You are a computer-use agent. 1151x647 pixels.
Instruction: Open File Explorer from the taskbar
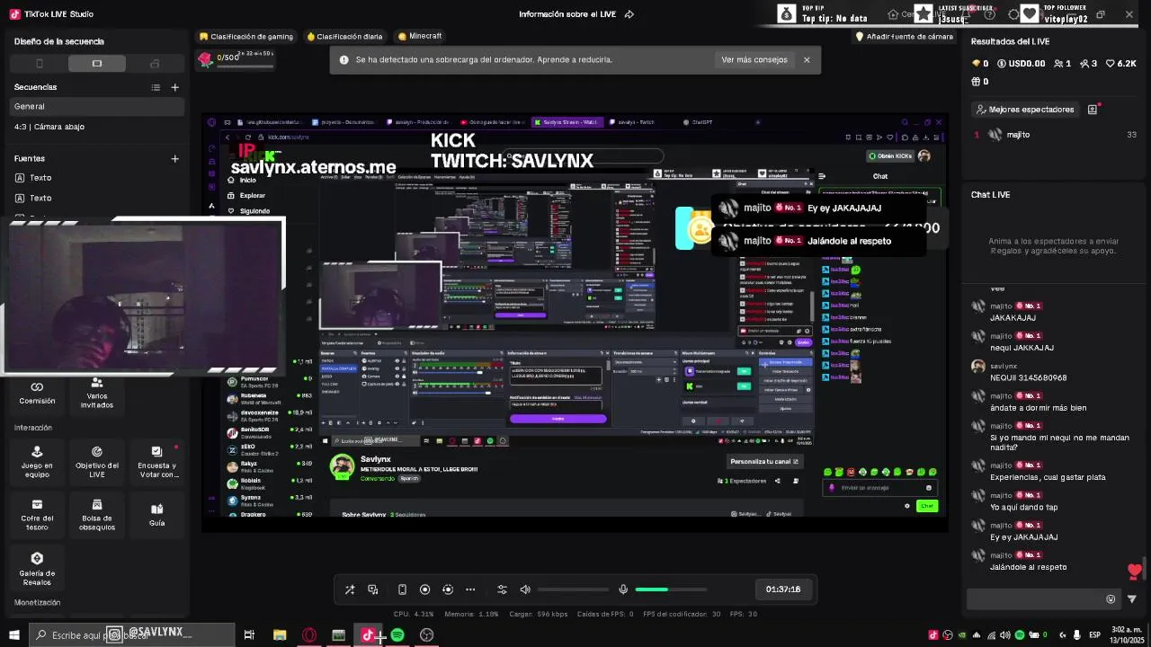click(280, 635)
